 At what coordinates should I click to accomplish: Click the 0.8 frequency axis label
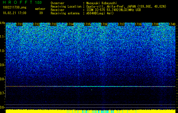click(3, 79)
